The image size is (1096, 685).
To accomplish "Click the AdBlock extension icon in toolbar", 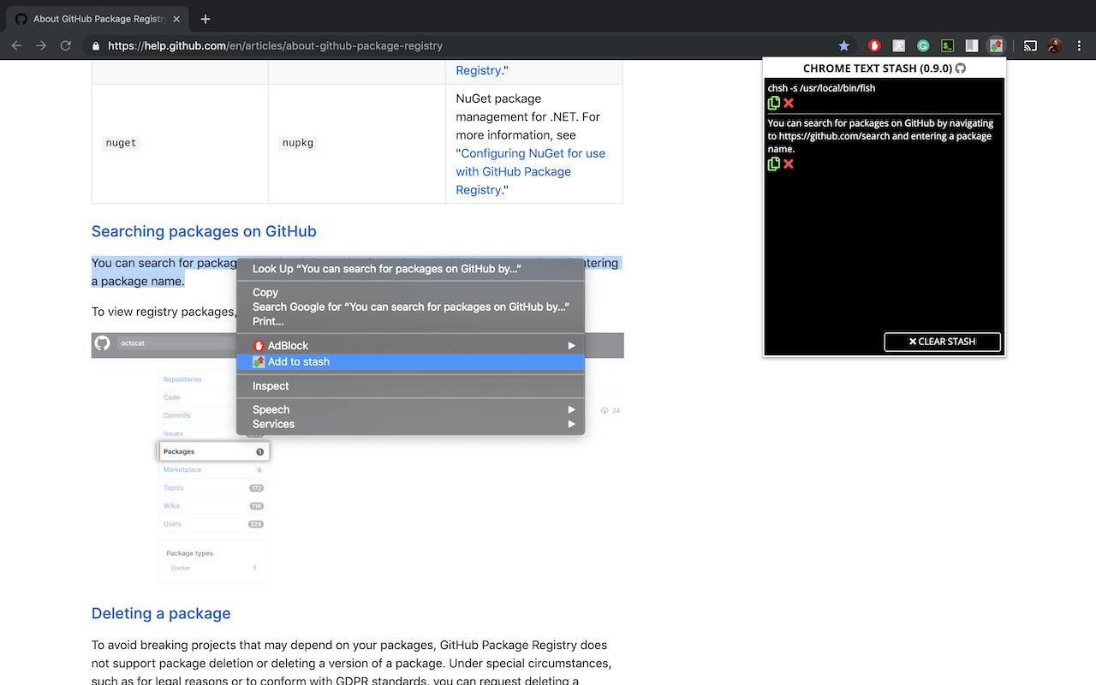I will [x=874, y=46].
